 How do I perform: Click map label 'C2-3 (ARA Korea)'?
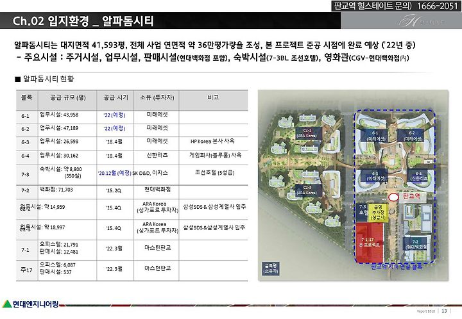[307, 190]
